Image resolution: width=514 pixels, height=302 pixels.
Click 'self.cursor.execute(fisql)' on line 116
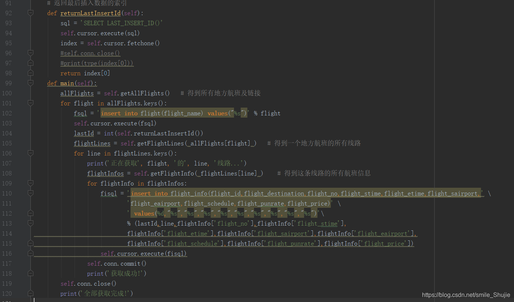coord(144,253)
